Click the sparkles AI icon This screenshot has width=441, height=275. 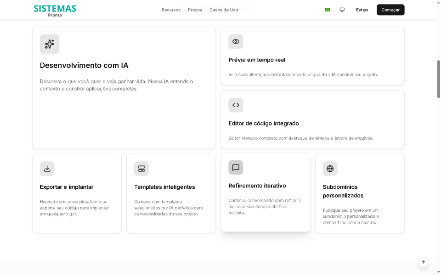pos(50,44)
